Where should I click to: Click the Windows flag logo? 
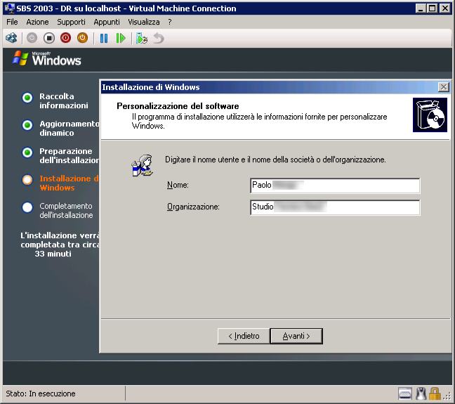(x=20, y=58)
